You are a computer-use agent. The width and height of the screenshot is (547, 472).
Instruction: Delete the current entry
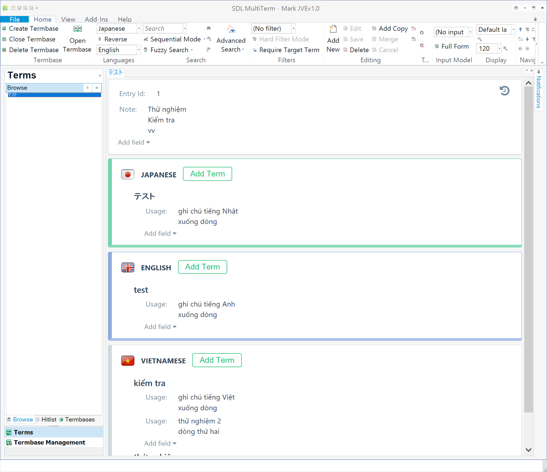[356, 50]
